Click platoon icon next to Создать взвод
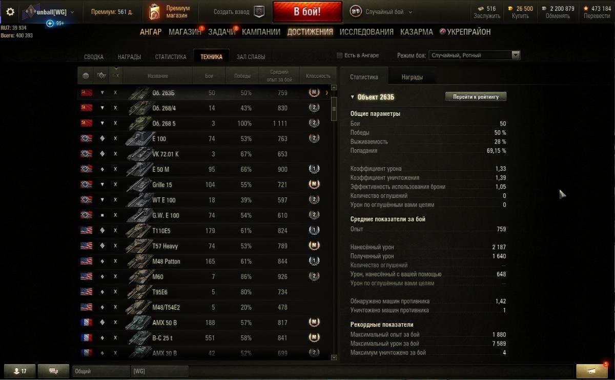The image size is (615, 380). click(x=259, y=12)
